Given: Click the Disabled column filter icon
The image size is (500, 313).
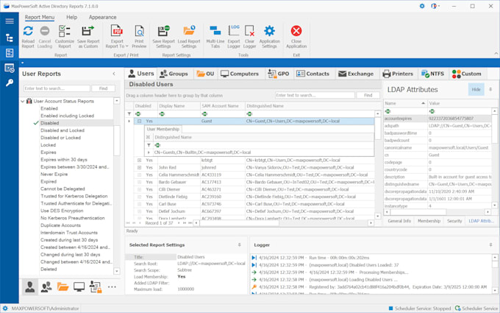Looking at the screenshot, I should [x=137, y=113].
